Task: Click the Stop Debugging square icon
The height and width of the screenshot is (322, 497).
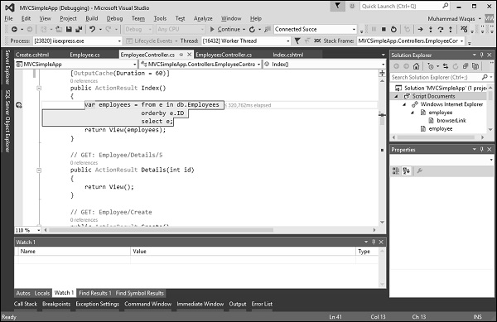Action: (x=384, y=29)
